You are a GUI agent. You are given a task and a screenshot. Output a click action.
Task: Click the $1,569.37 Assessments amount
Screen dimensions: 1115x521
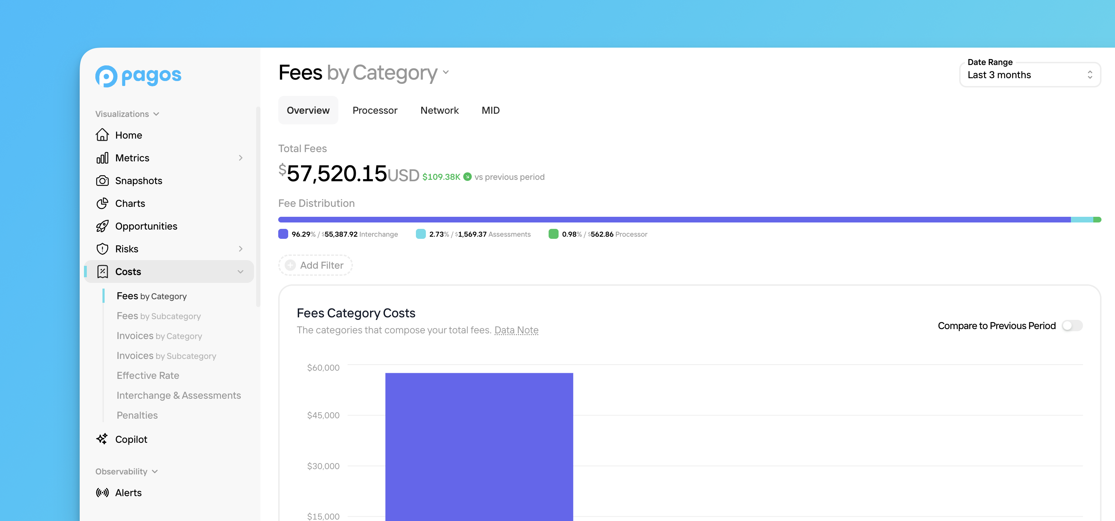(471, 234)
